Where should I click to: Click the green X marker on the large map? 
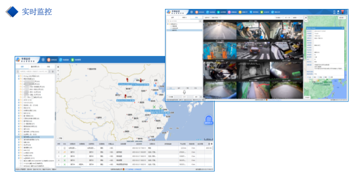pos(154,107)
